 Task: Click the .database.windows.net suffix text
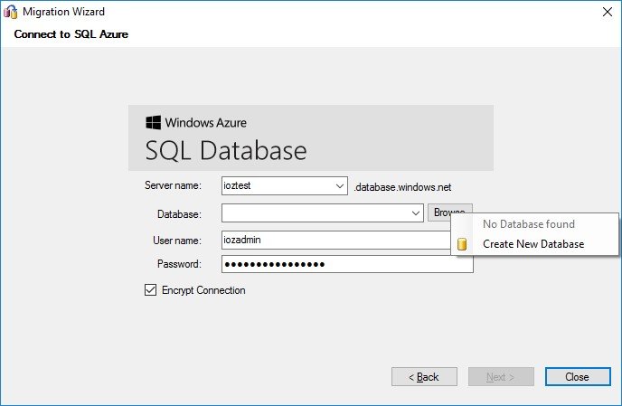tap(402, 187)
